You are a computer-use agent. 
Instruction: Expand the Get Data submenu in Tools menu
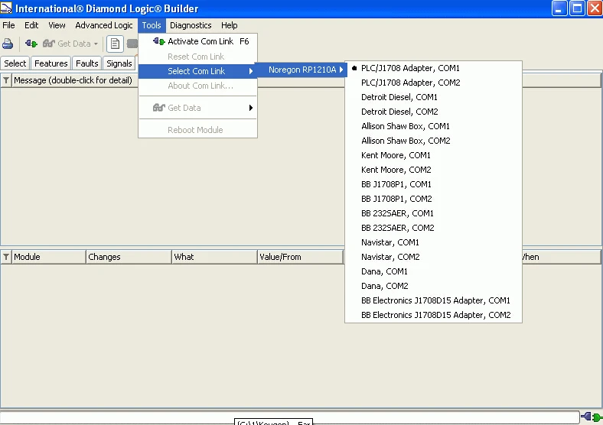coord(197,108)
